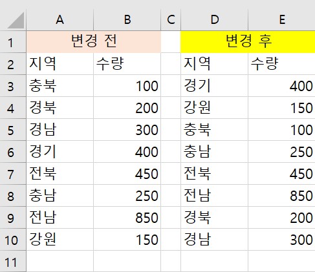Select cell B8 with value 250
Viewport: 315px width, 272px height.
pos(127,196)
